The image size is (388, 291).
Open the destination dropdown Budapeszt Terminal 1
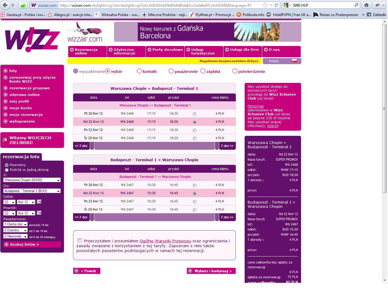pos(32,191)
